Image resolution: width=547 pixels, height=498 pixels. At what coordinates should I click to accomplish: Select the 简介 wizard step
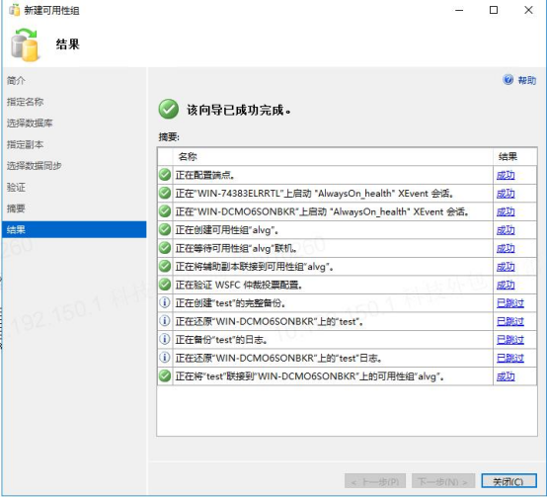(16, 80)
